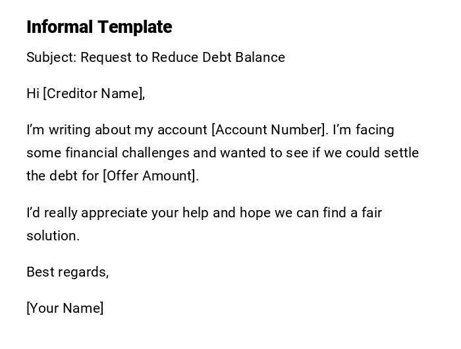
Task: Select the [Offer Amount] placeholder
Action: coord(150,176)
